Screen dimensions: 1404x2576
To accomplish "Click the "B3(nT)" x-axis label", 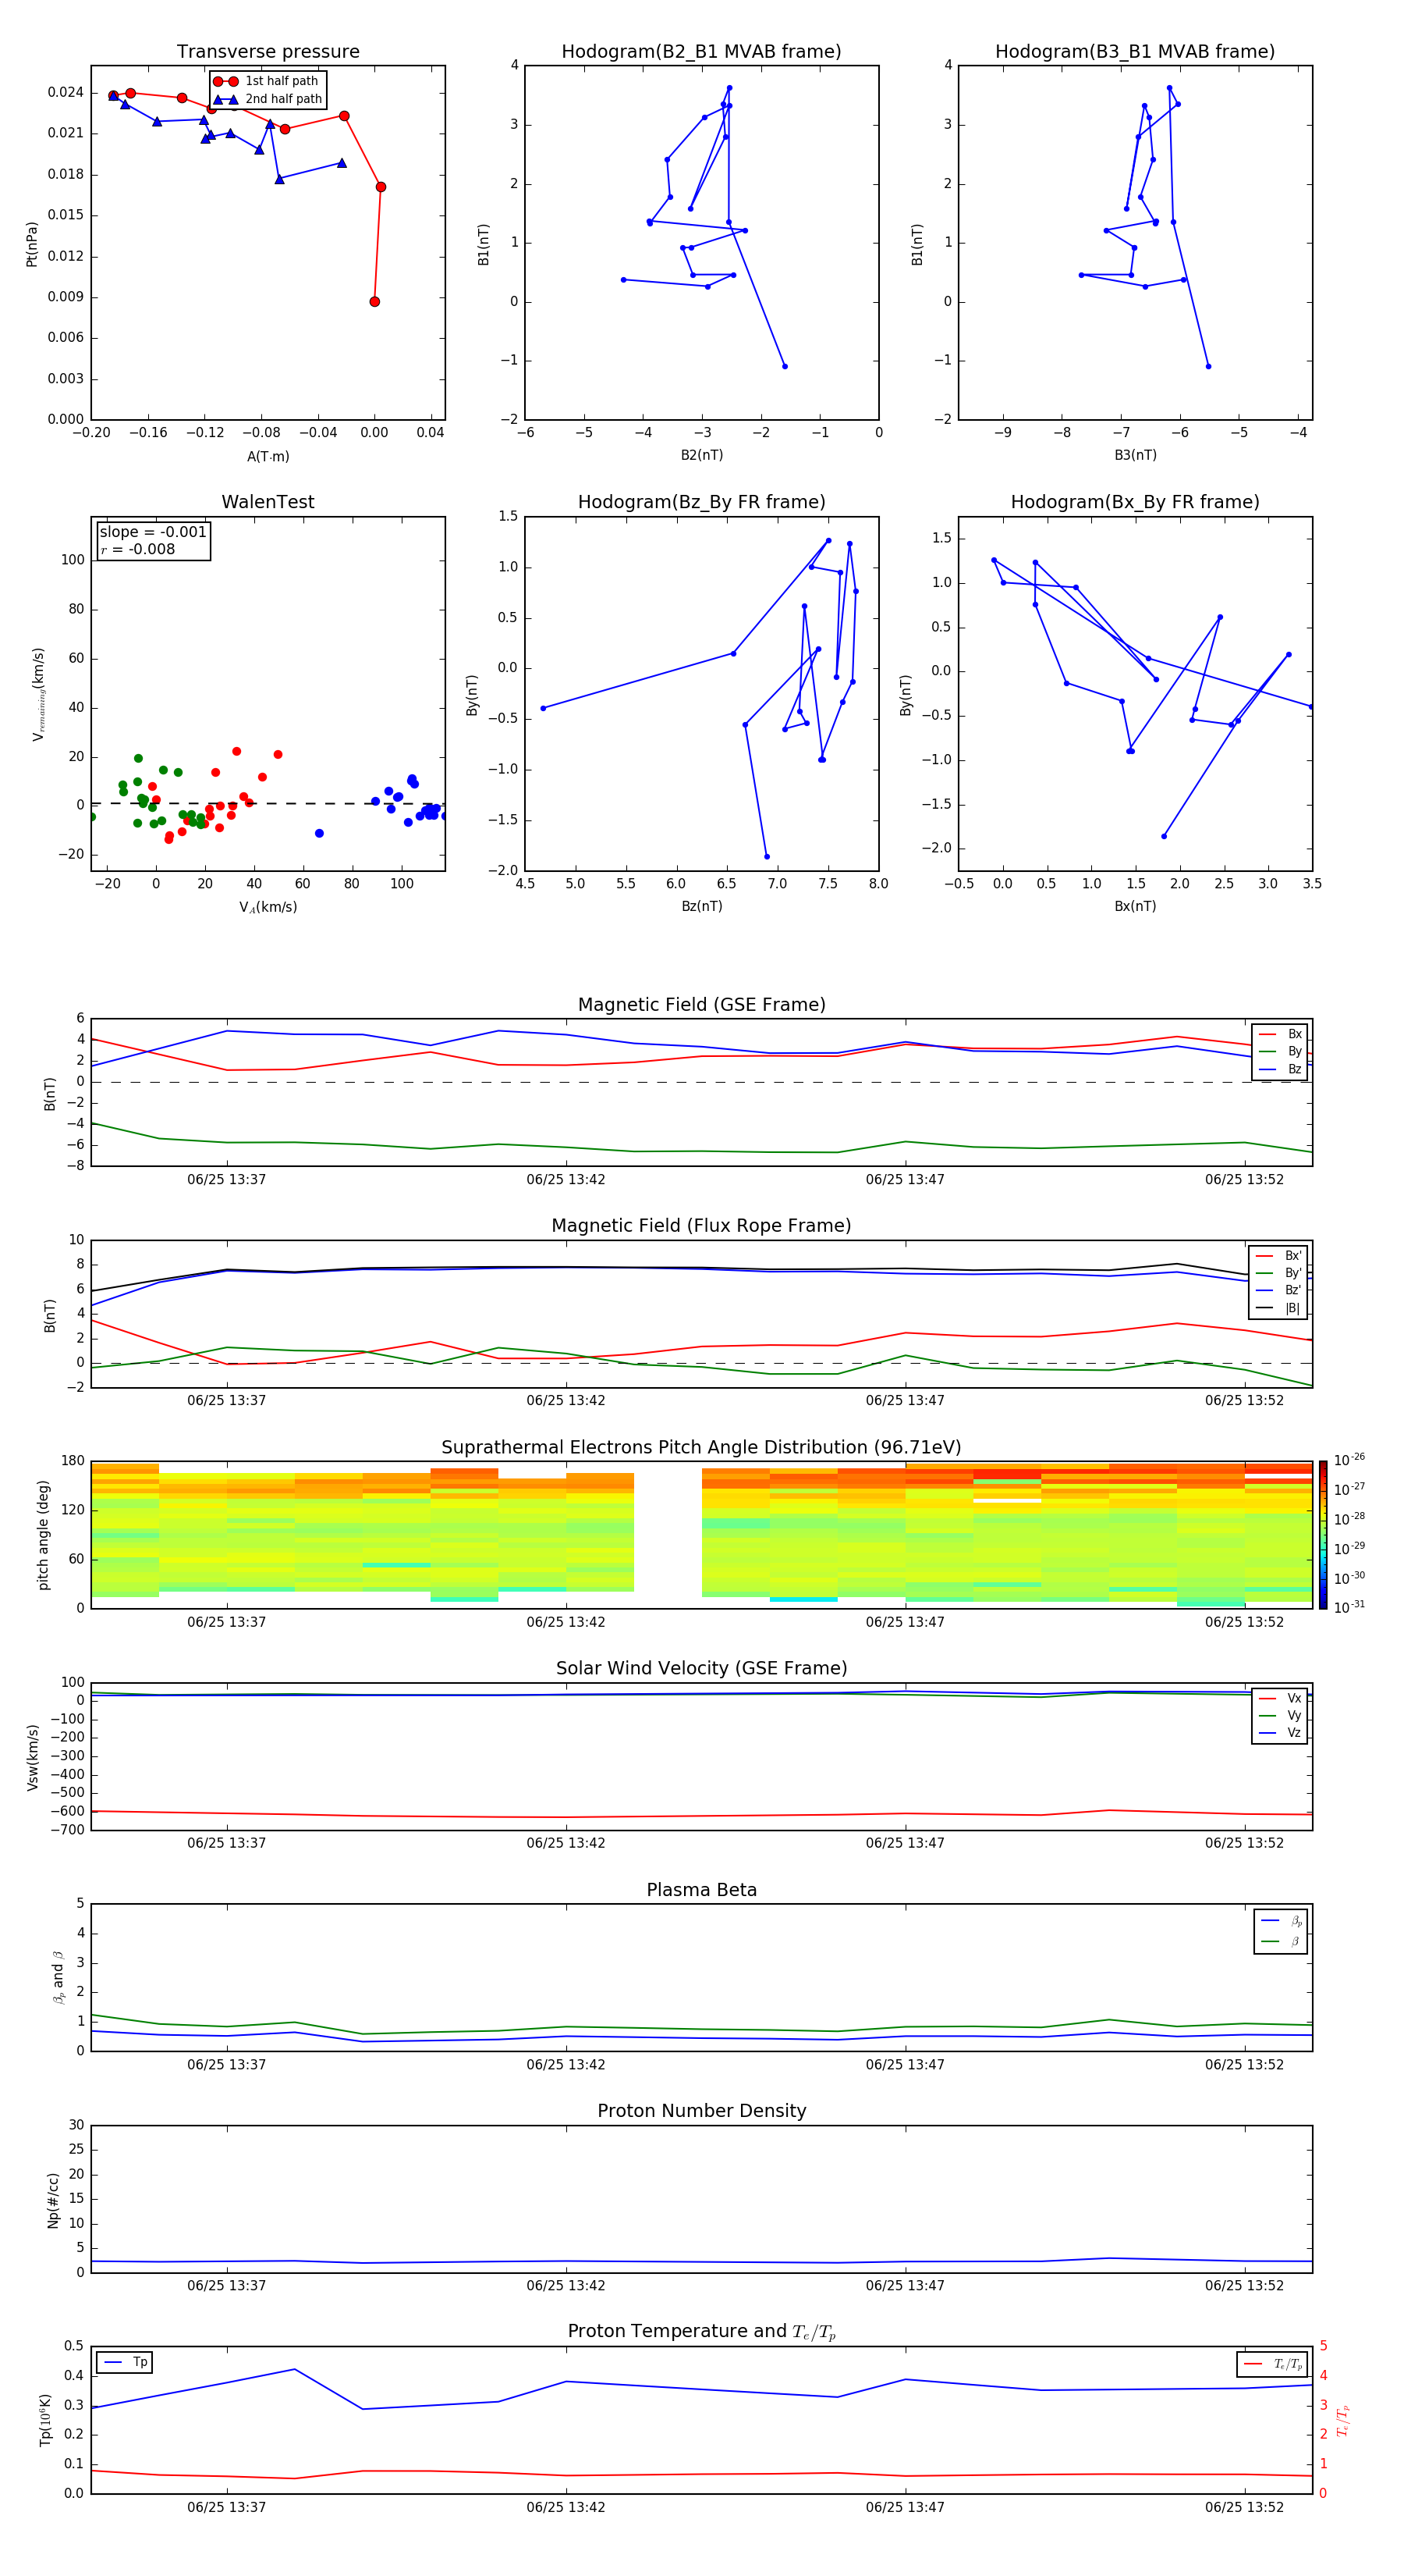I will pyautogui.click(x=1135, y=455).
